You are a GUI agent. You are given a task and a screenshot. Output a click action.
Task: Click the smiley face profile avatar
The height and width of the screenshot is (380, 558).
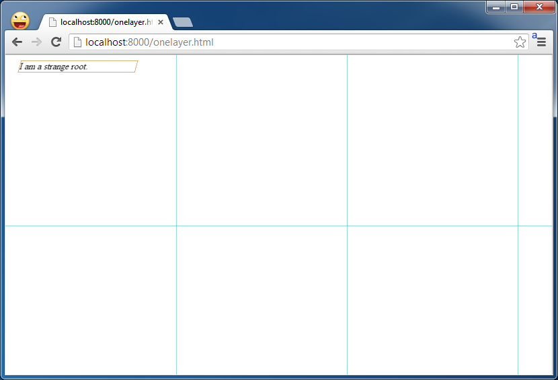pos(20,21)
